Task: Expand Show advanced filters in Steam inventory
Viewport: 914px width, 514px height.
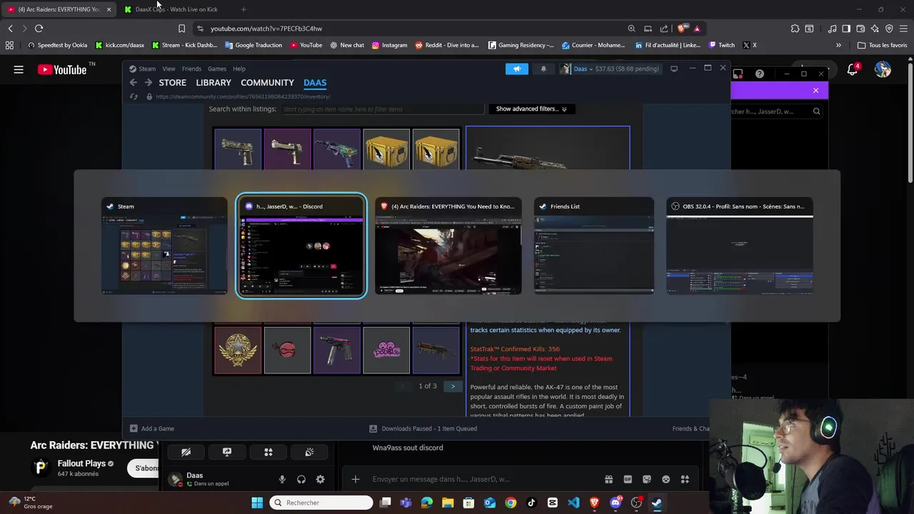Action: [531, 109]
